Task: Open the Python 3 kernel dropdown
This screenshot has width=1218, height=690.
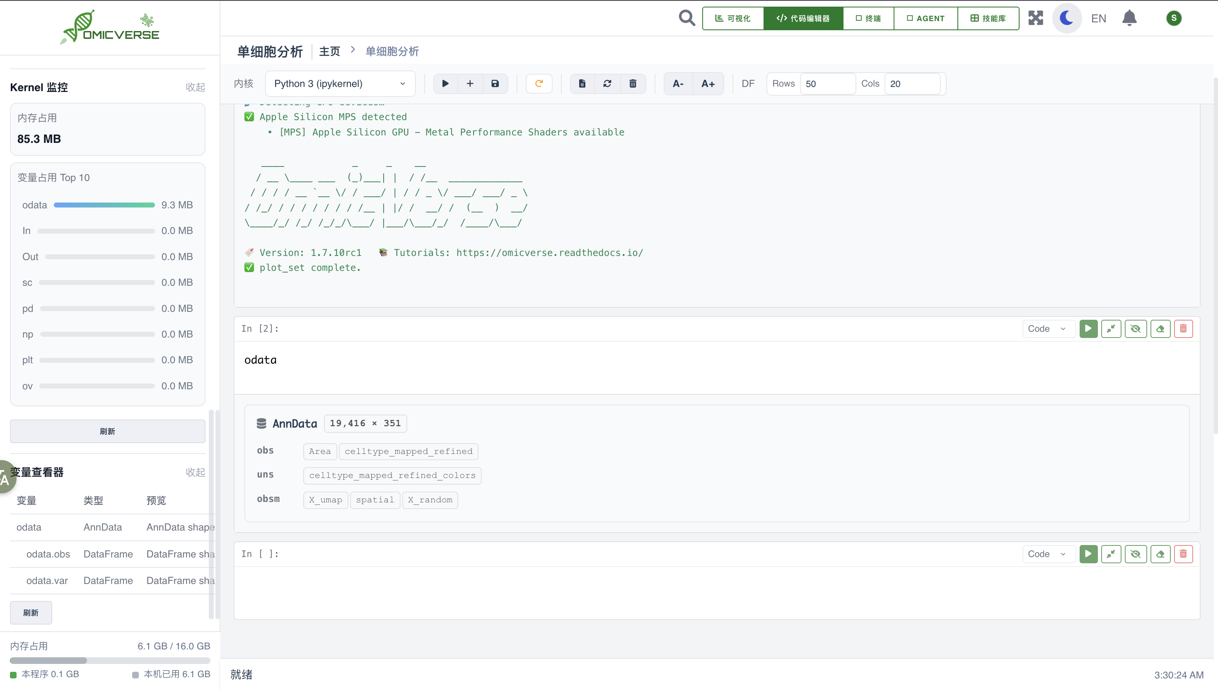Action: (x=340, y=83)
